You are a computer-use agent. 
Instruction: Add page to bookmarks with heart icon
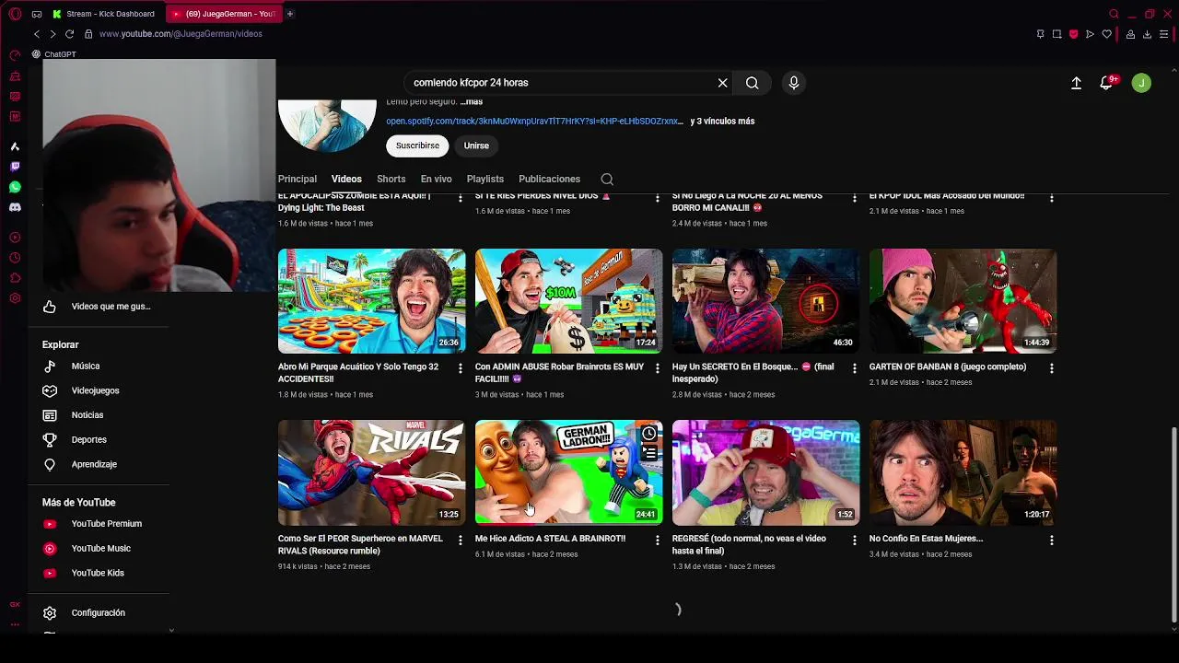click(1106, 34)
